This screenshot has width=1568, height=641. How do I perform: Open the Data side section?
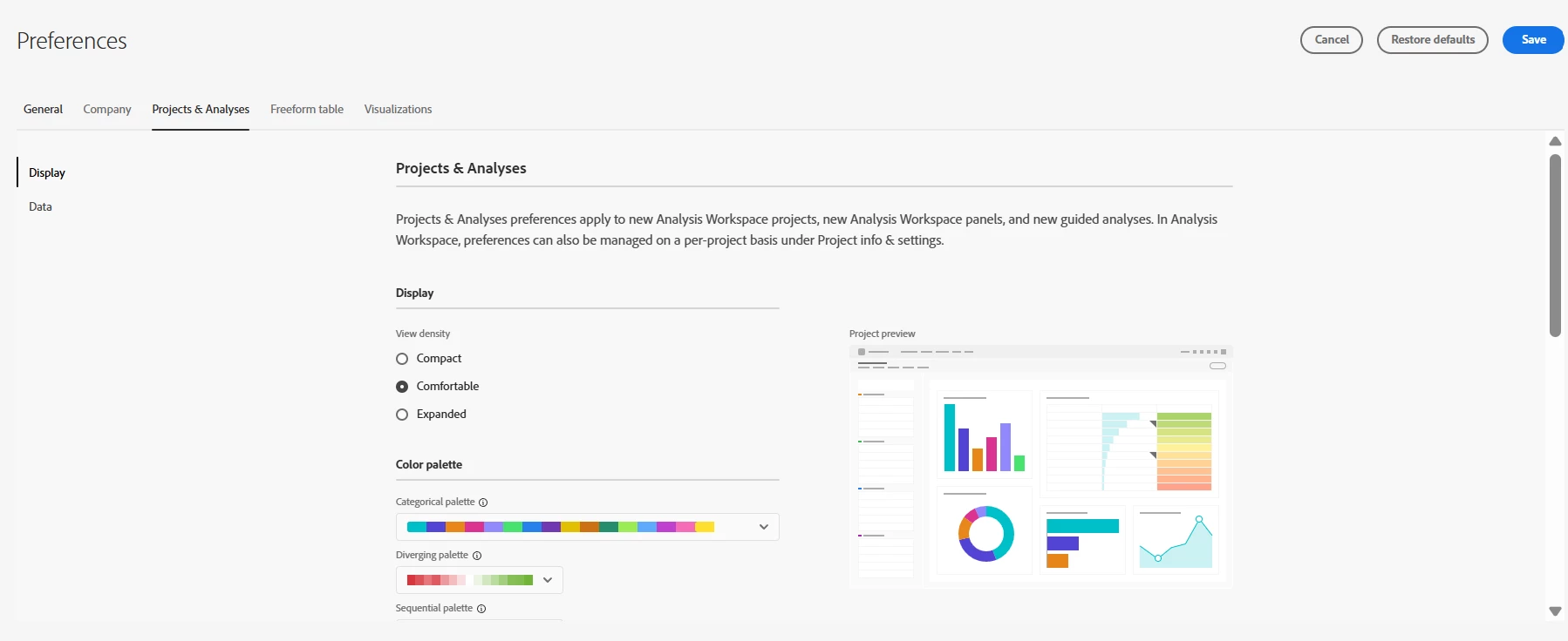point(40,206)
